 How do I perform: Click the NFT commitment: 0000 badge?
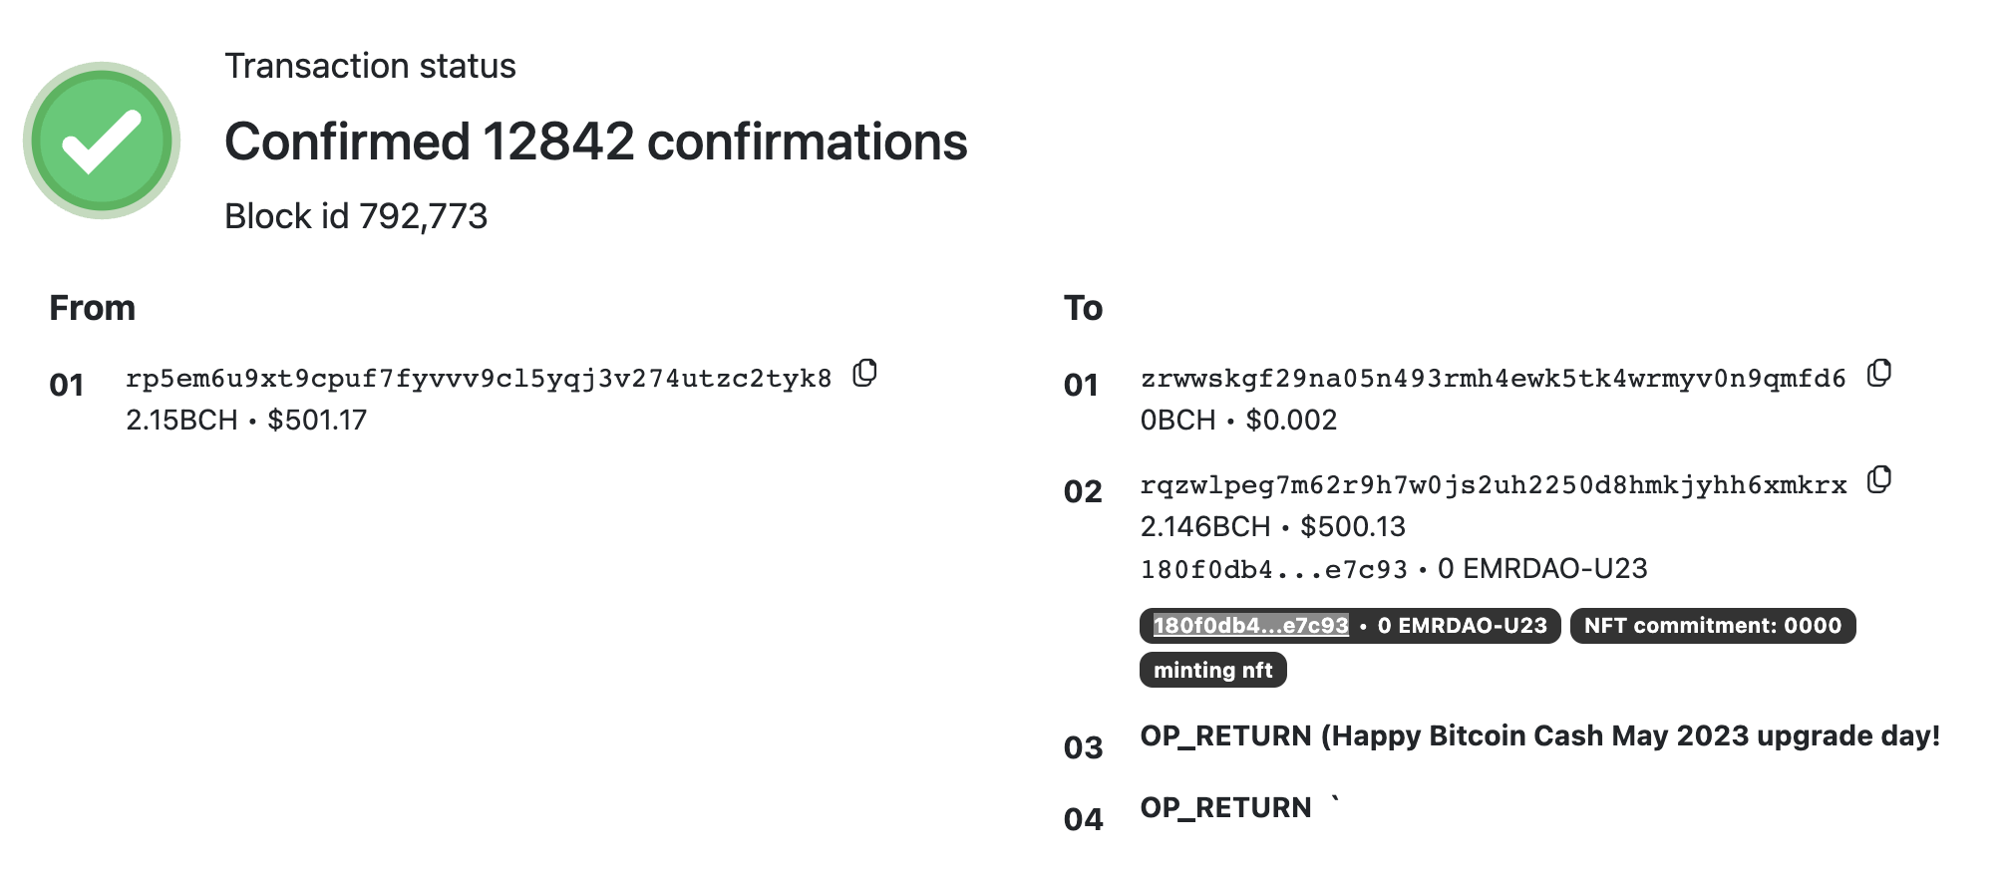tap(1712, 626)
